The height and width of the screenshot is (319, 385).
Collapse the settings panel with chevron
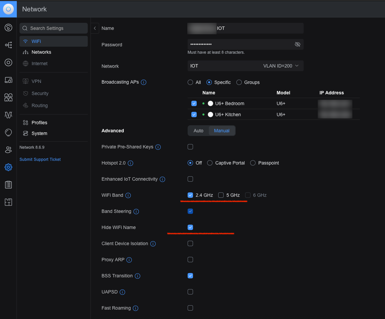point(95,28)
